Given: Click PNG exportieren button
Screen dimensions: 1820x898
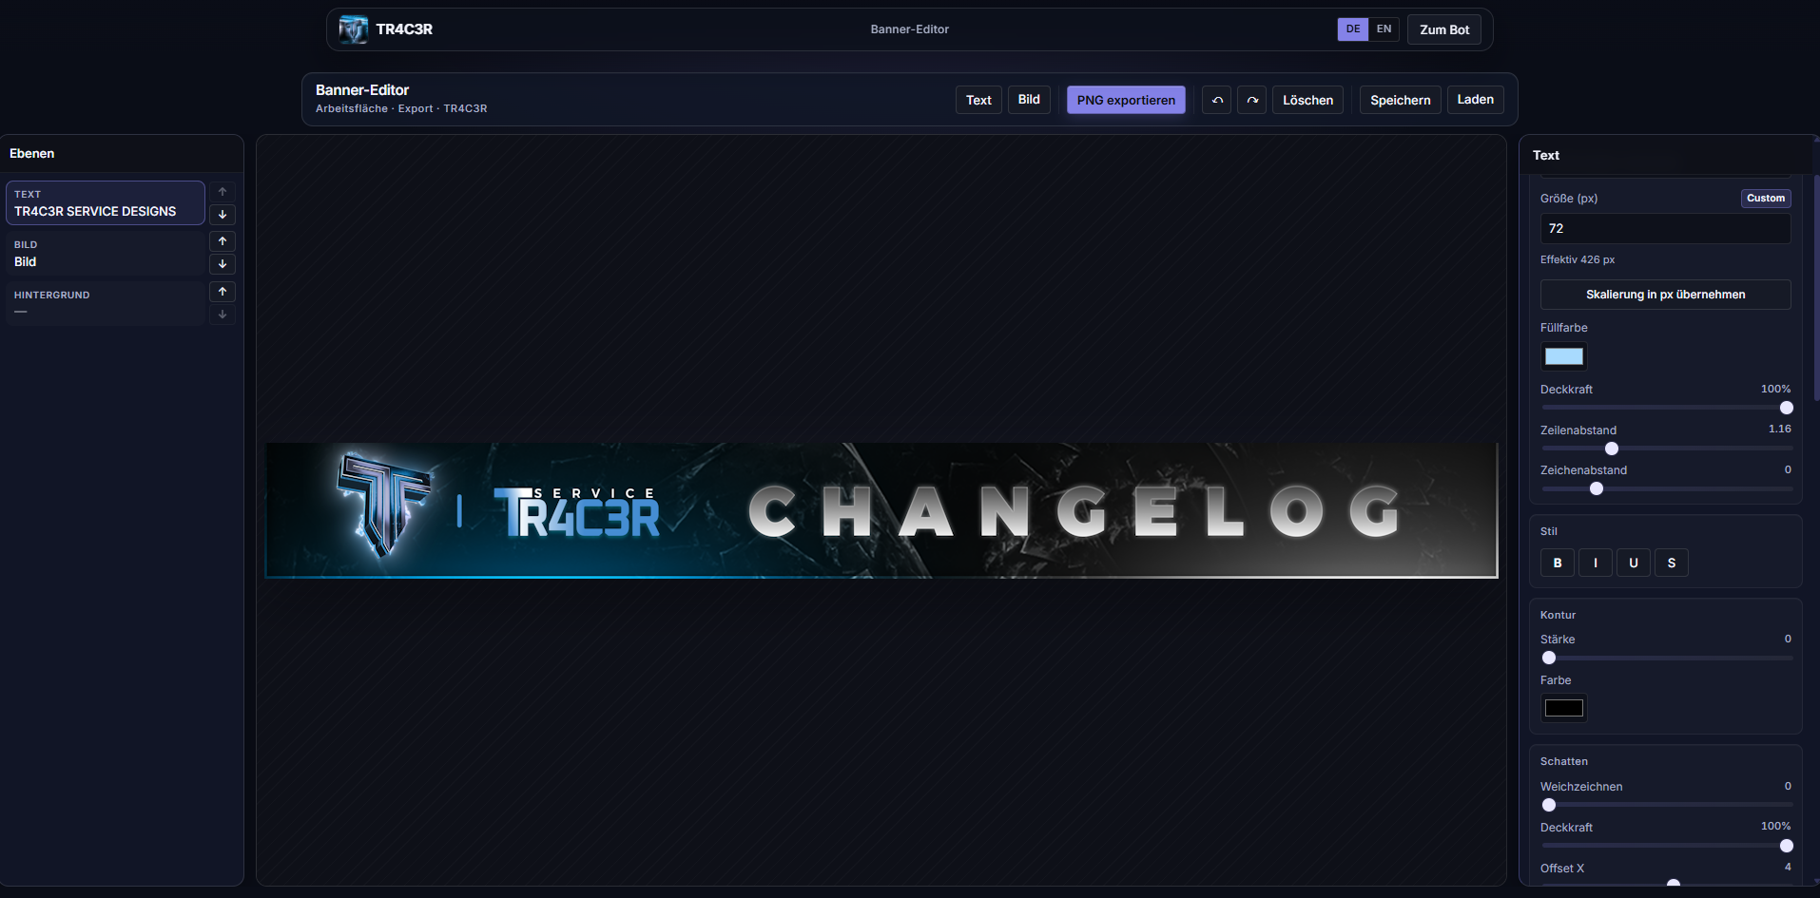Looking at the screenshot, I should (x=1125, y=100).
